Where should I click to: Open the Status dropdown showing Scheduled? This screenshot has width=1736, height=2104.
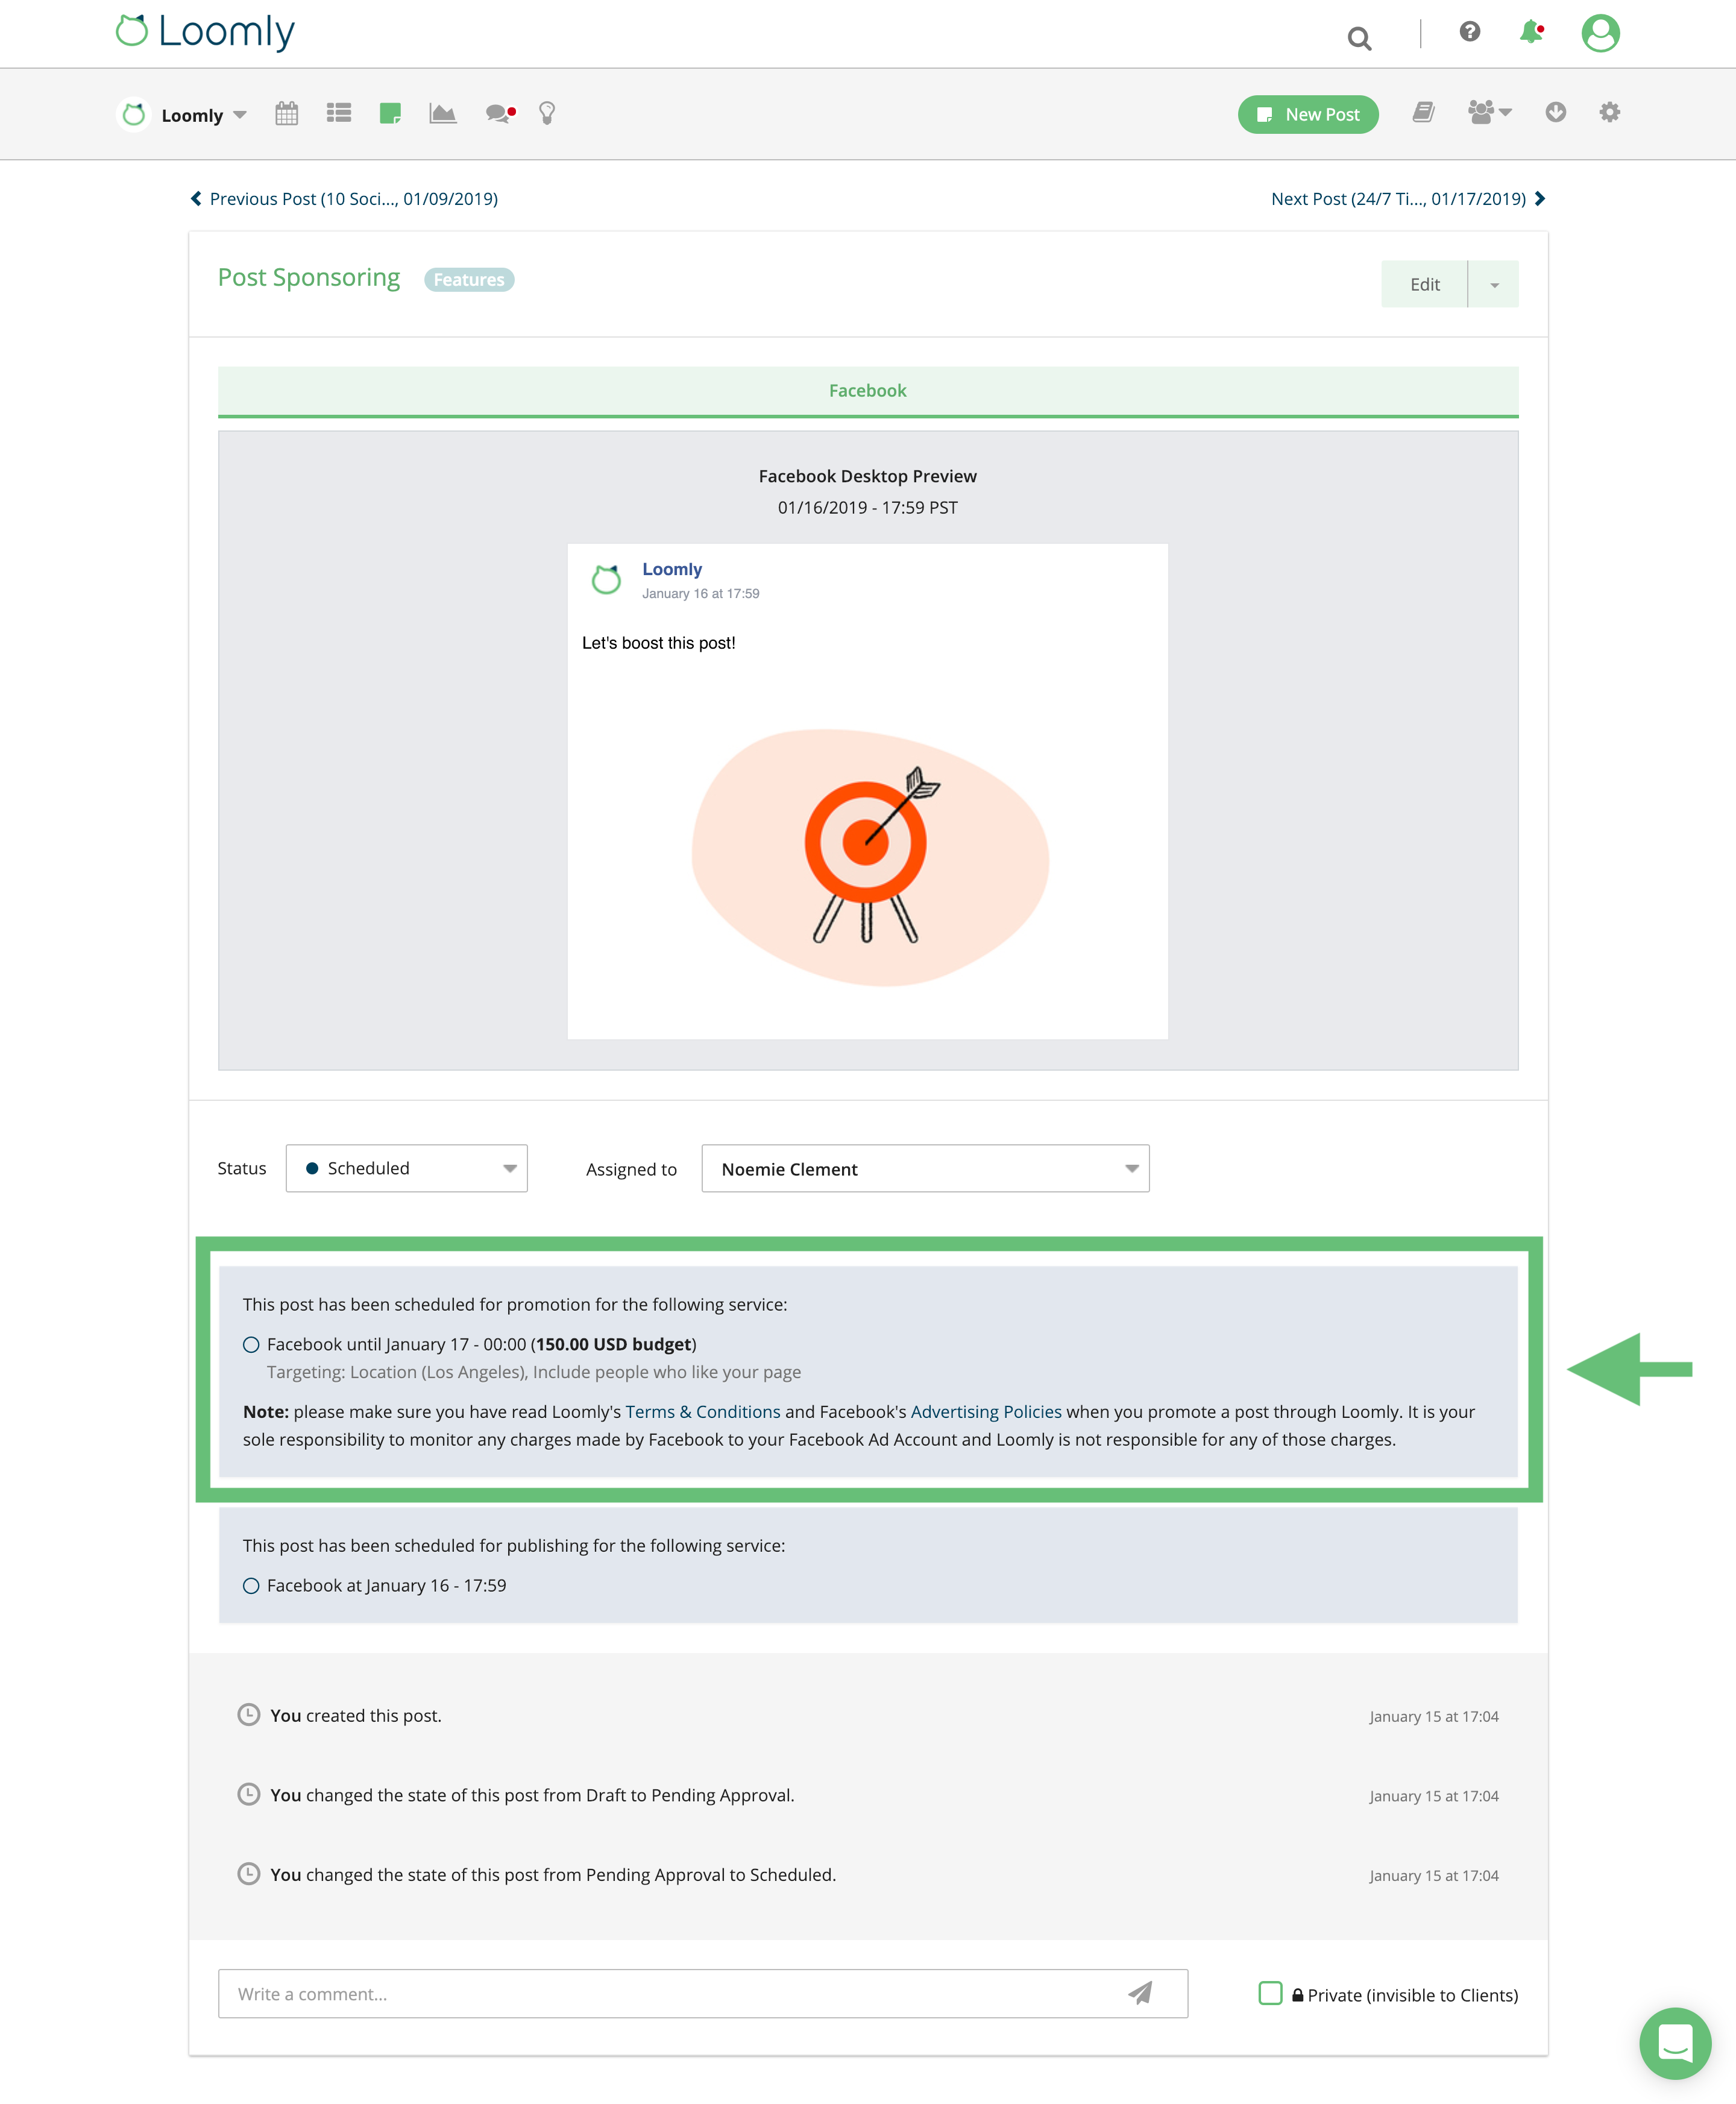[406, 1167]
